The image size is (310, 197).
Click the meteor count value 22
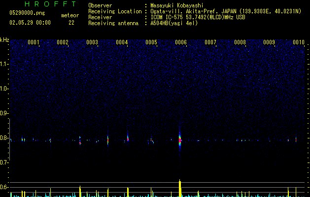coord(71,23)
